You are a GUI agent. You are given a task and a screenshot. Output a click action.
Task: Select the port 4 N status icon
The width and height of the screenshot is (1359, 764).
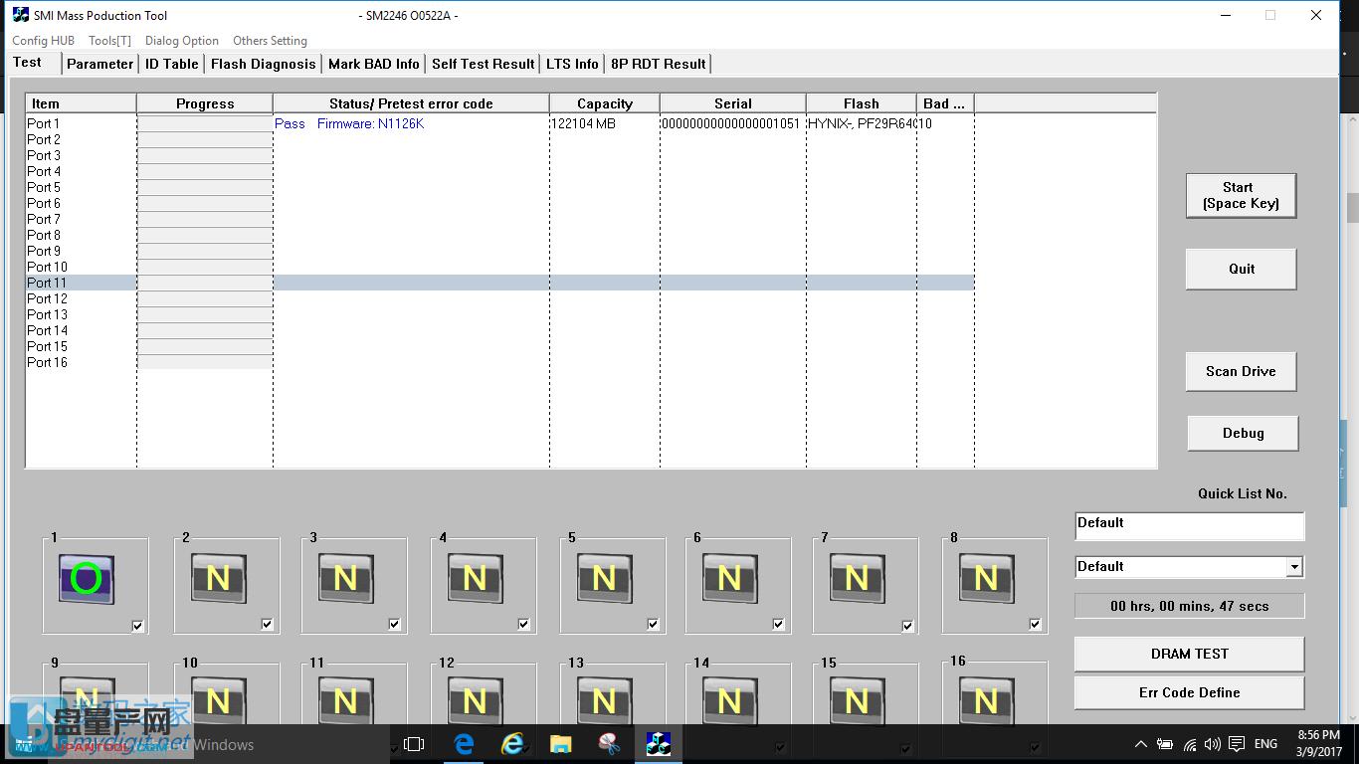475,579
